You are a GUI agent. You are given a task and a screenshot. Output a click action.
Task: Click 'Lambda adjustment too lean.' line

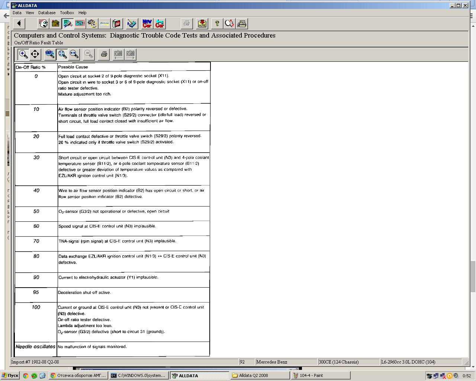pos(85,326)
